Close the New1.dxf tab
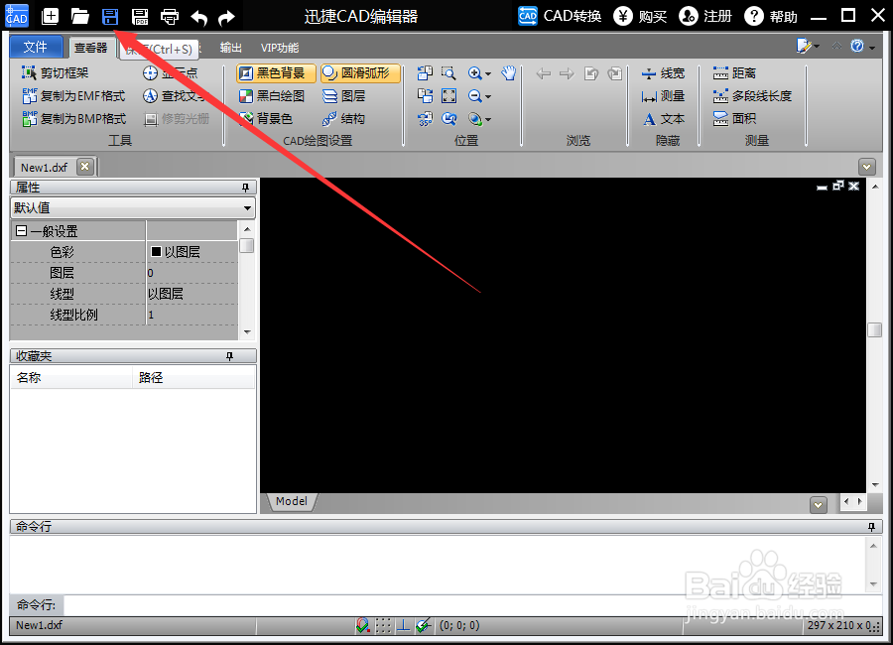 click(85, 167)
